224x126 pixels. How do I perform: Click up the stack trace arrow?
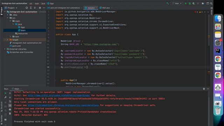(10, 93)
